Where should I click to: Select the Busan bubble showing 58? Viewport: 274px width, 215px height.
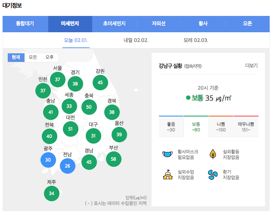(113, 159)
